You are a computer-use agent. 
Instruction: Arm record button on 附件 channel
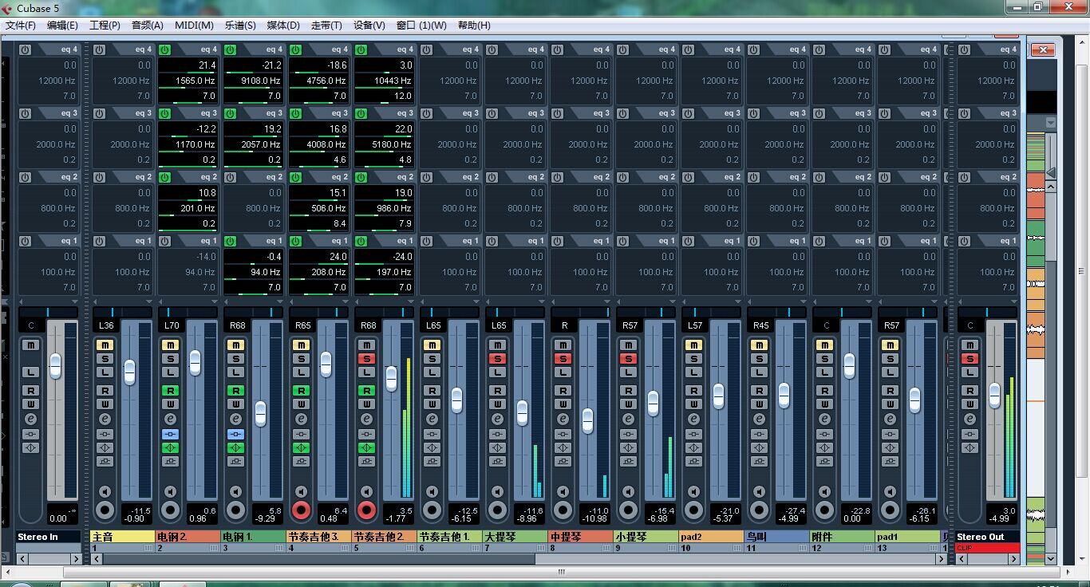tap(824, 510)
